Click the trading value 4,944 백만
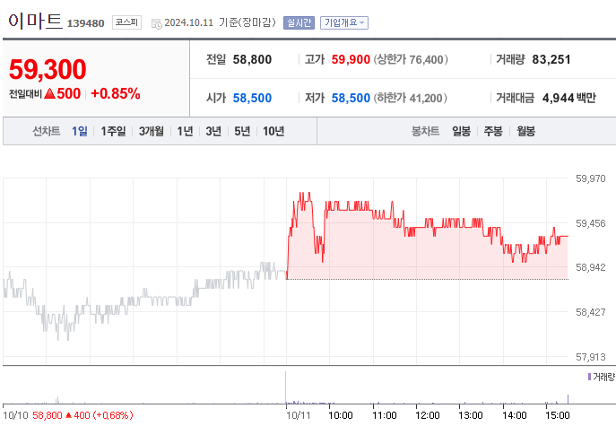 click(569, 98)
